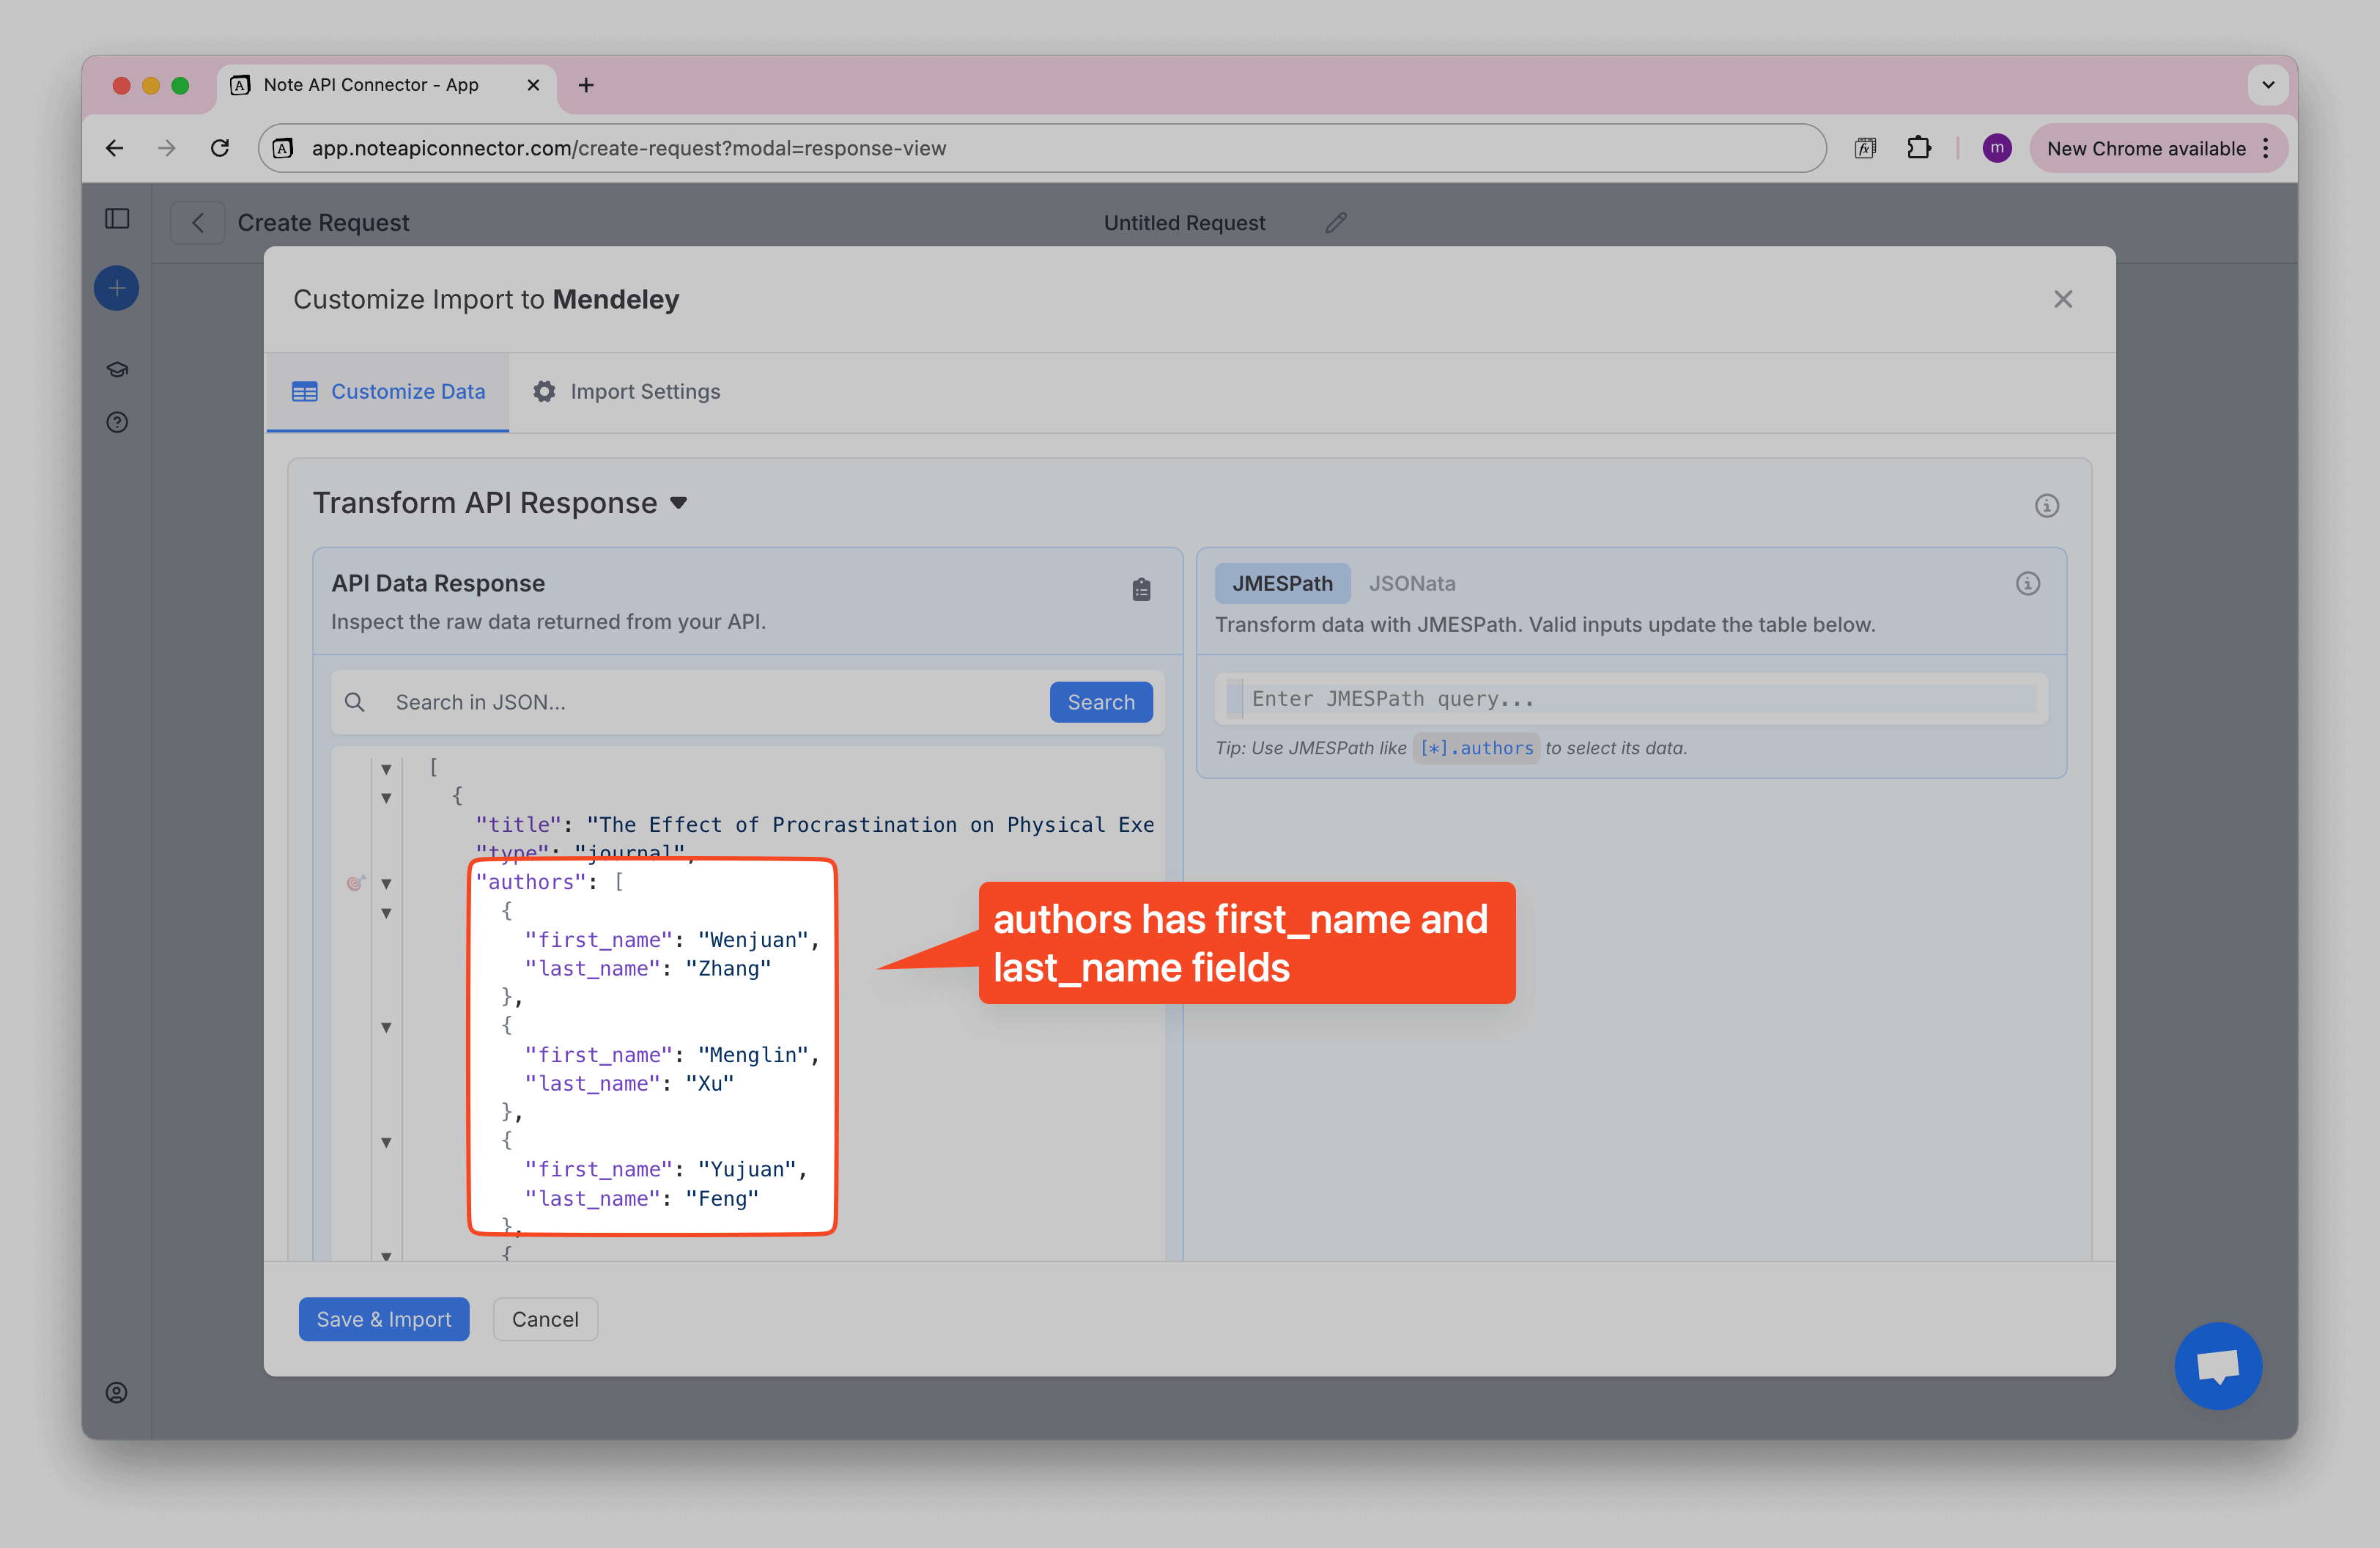Edit request name with the pencil icon
This screenshot has height=1548, width=2380.
(x=1336, y=223)
